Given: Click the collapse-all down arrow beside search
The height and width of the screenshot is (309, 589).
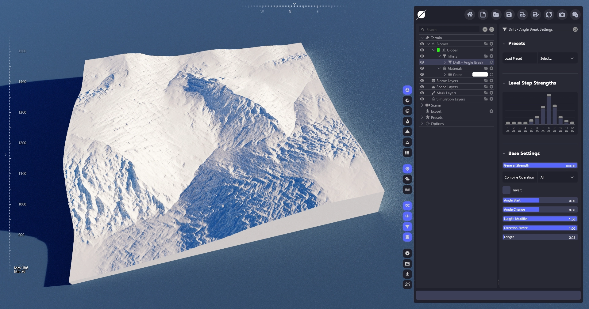Looking at the screenshot, I should (485, 29).
